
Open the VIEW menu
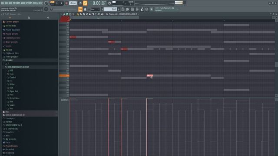click(23, 3)
